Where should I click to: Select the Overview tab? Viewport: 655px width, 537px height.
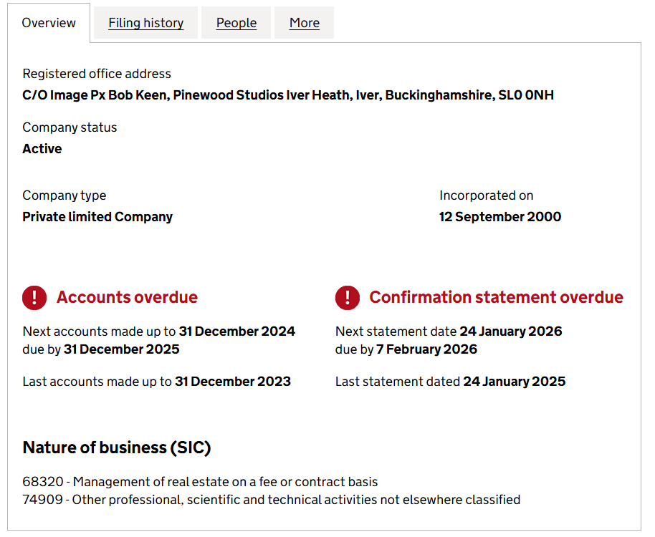(49, 23)
